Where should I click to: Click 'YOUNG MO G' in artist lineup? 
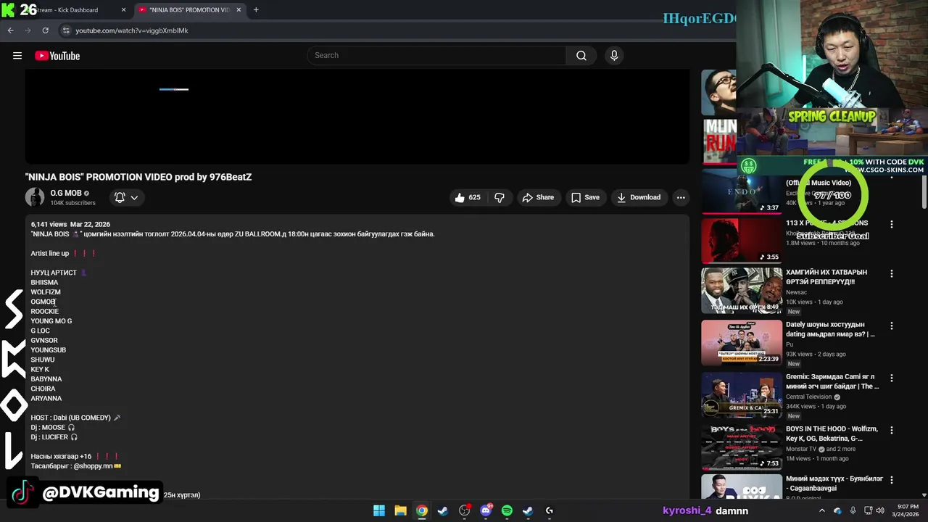(x=51, y=321)
